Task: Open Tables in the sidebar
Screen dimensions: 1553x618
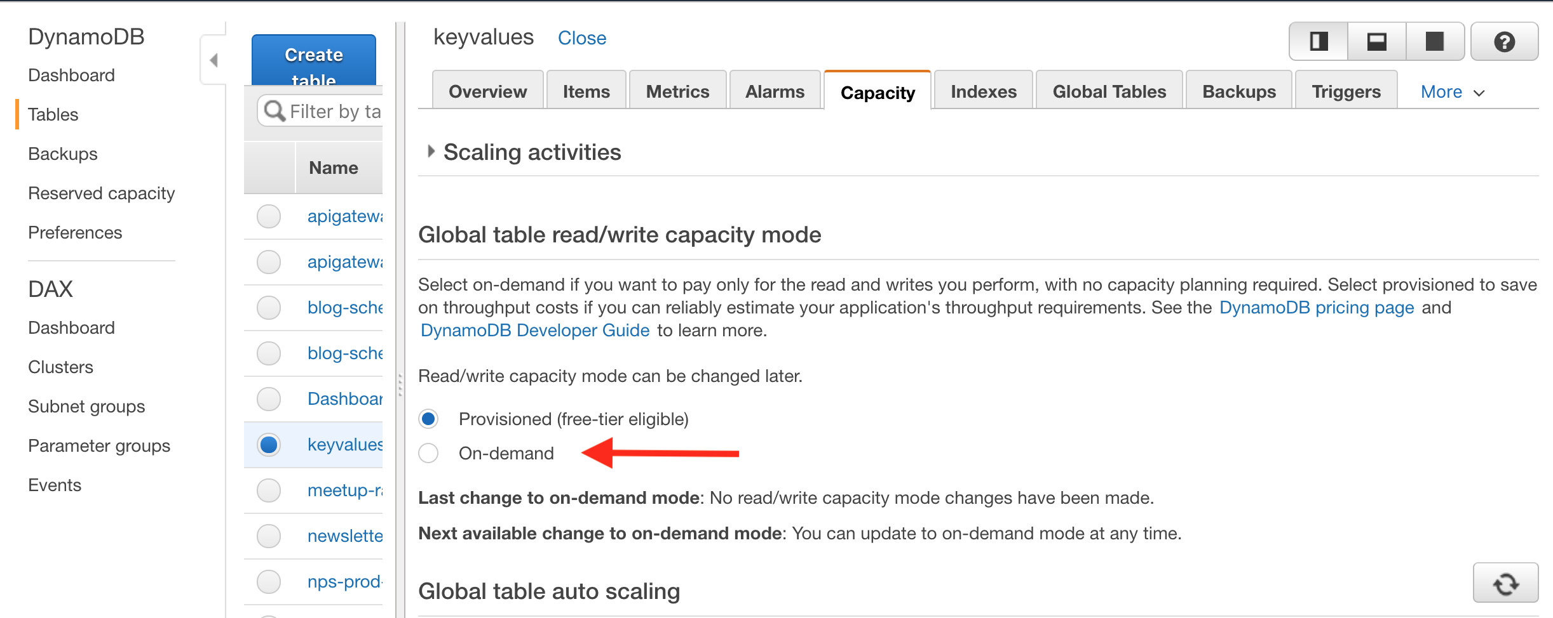Action: click(x=53, y=114)
